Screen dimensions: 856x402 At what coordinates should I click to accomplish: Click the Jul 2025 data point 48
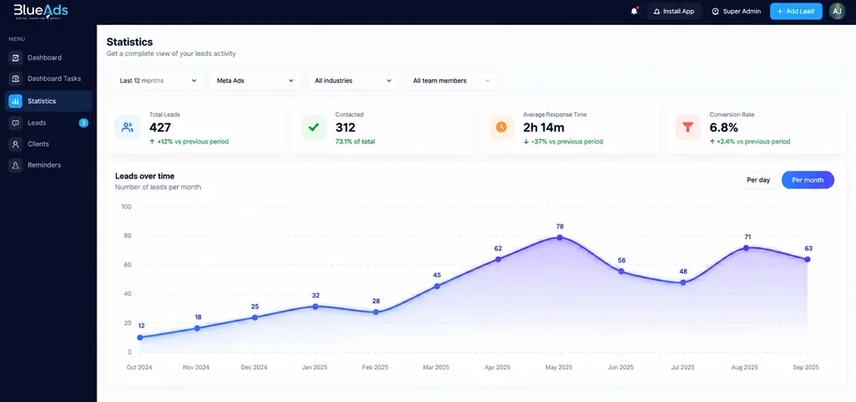683,283
